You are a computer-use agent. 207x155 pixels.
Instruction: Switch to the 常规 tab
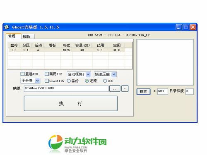[x=13, y=36]
